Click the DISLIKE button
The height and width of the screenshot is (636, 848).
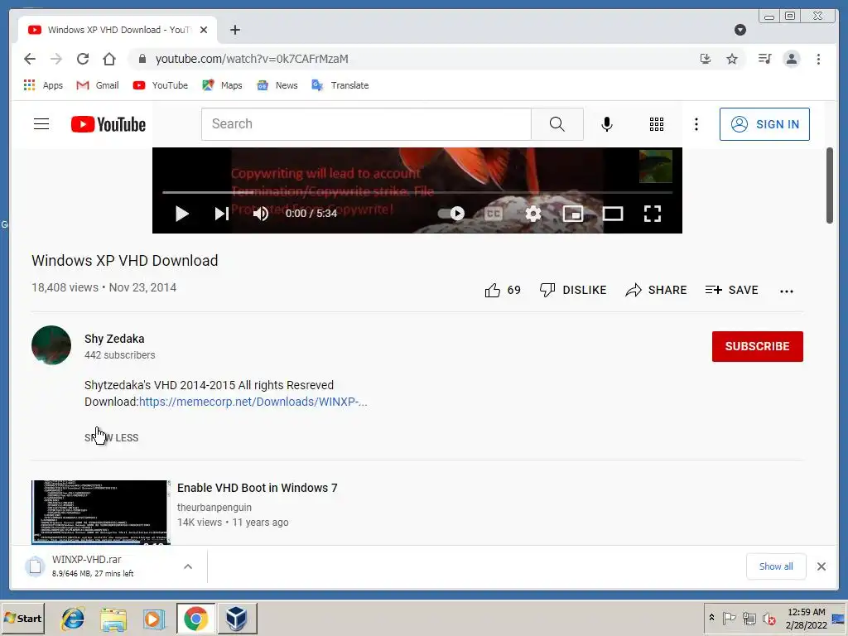(x=573, y=290)
